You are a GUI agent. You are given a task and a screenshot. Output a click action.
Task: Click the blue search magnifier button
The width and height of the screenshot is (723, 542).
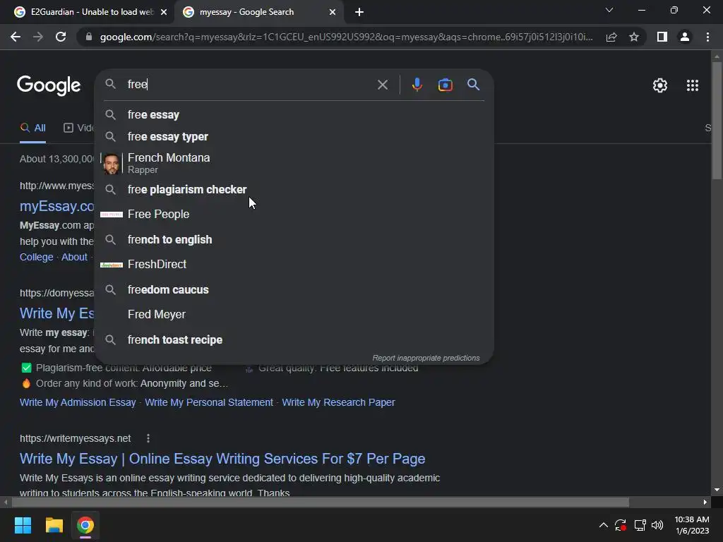coord(473,85)
